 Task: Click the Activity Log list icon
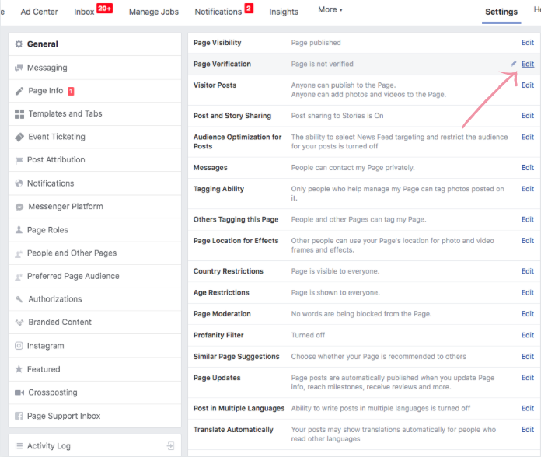[19, 445]
